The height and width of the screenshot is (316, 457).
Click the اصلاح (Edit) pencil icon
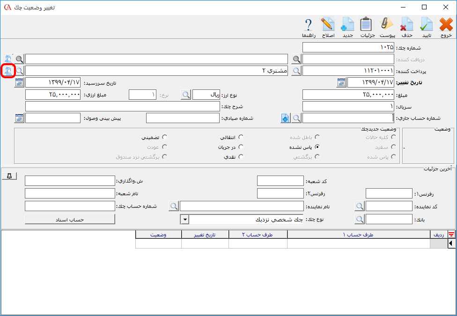327,25
